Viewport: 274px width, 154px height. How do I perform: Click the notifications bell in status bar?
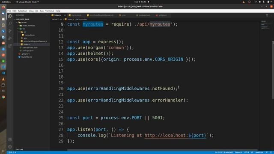(271, 152)
